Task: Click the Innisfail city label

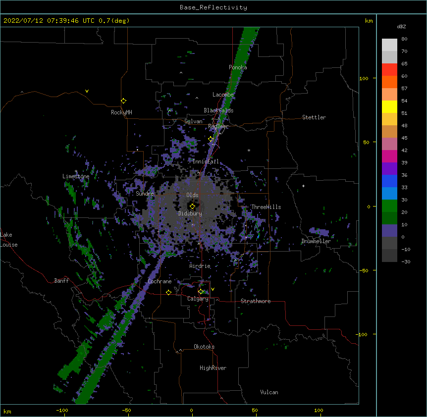Action: pyautogui.click(x=206, y=161)
